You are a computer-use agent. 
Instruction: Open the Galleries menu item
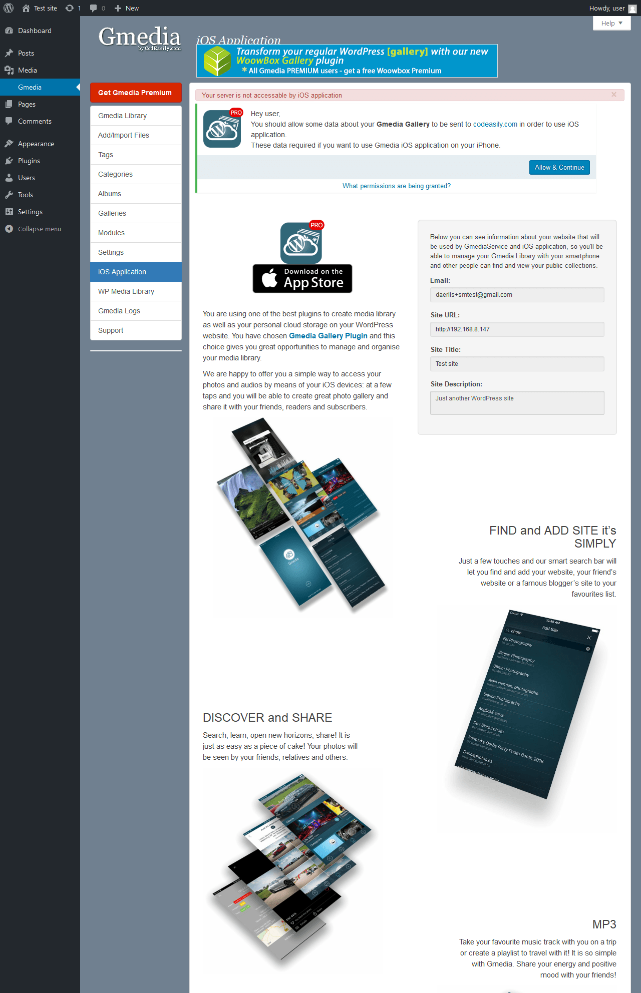click(x=136, y=213)
